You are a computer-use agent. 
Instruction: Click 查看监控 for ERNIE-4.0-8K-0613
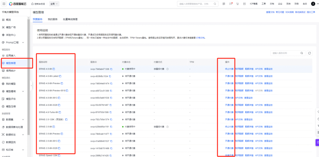[x=248, y=98]
